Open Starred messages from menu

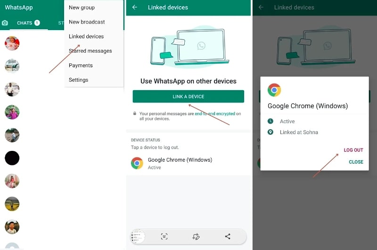tap(90, 51)
